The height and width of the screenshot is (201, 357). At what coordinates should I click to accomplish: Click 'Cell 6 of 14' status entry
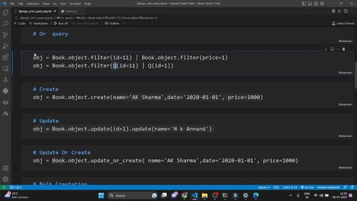point(290,188)
